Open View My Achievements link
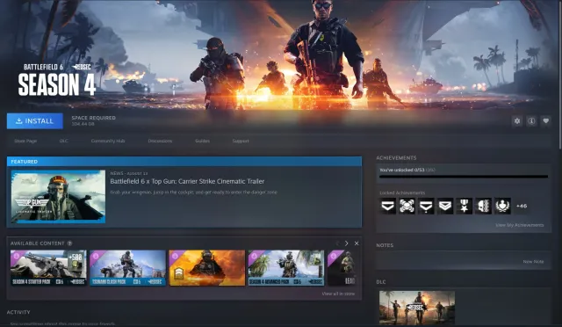Image resolution: width=562 pixels, height=327 pixels. pyautogui.click(x=519, y=225)
